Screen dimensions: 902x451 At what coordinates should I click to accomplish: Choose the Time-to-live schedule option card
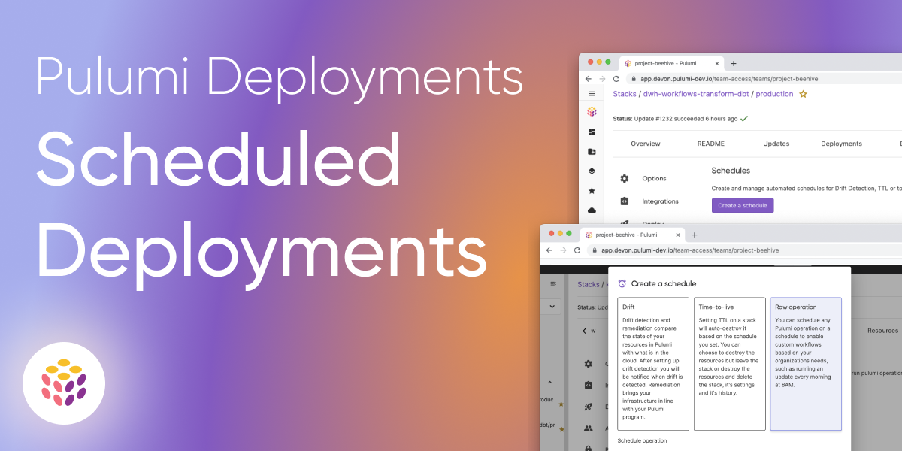click(x=729, y=364)
